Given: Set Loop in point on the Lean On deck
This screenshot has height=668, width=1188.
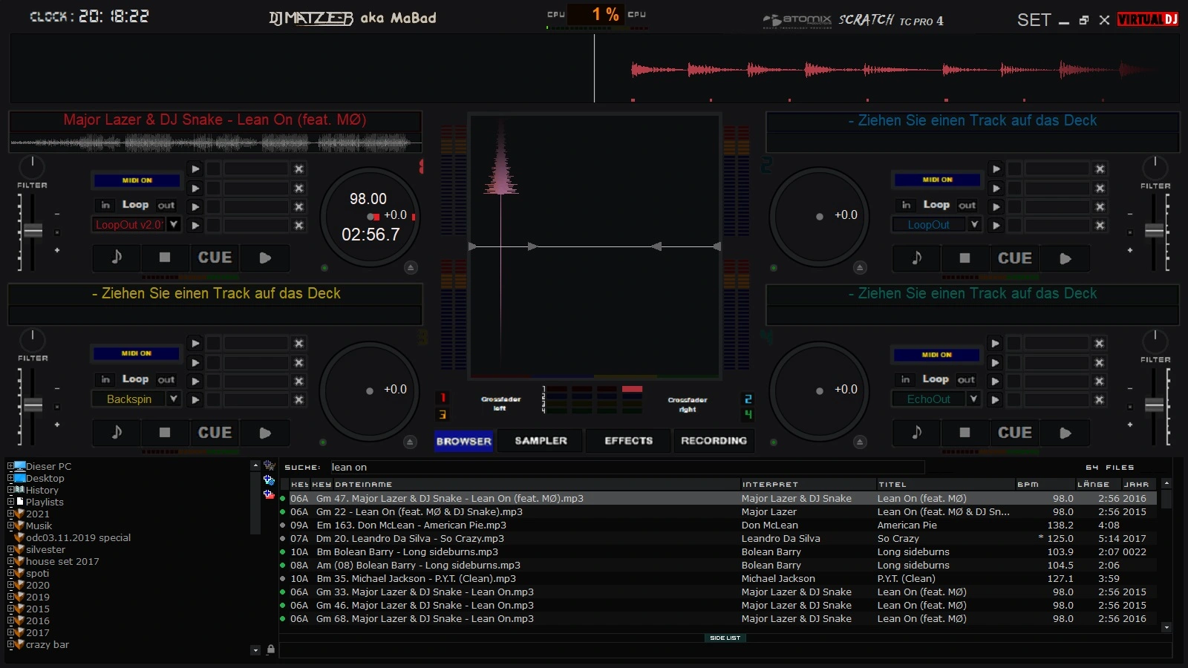Looking at the screenshot, I should pyautogui.click(x=105, y=205).
